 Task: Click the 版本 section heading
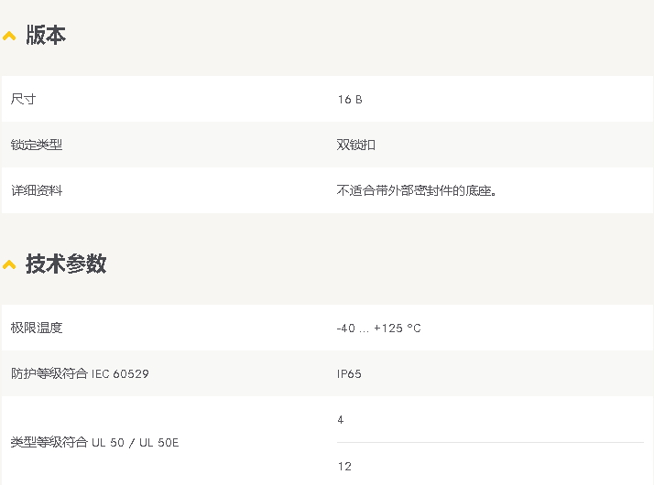(46, 35)
